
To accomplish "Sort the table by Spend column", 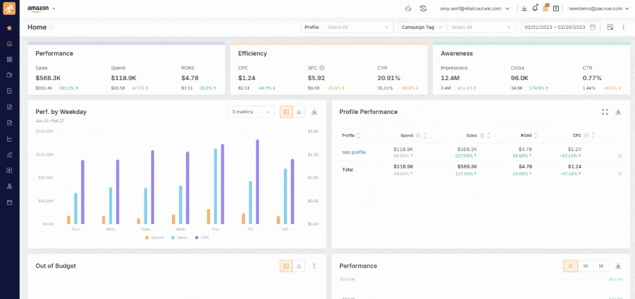I will pos(425,135).
